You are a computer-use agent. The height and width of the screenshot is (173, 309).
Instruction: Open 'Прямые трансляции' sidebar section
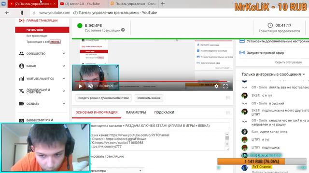42,20
